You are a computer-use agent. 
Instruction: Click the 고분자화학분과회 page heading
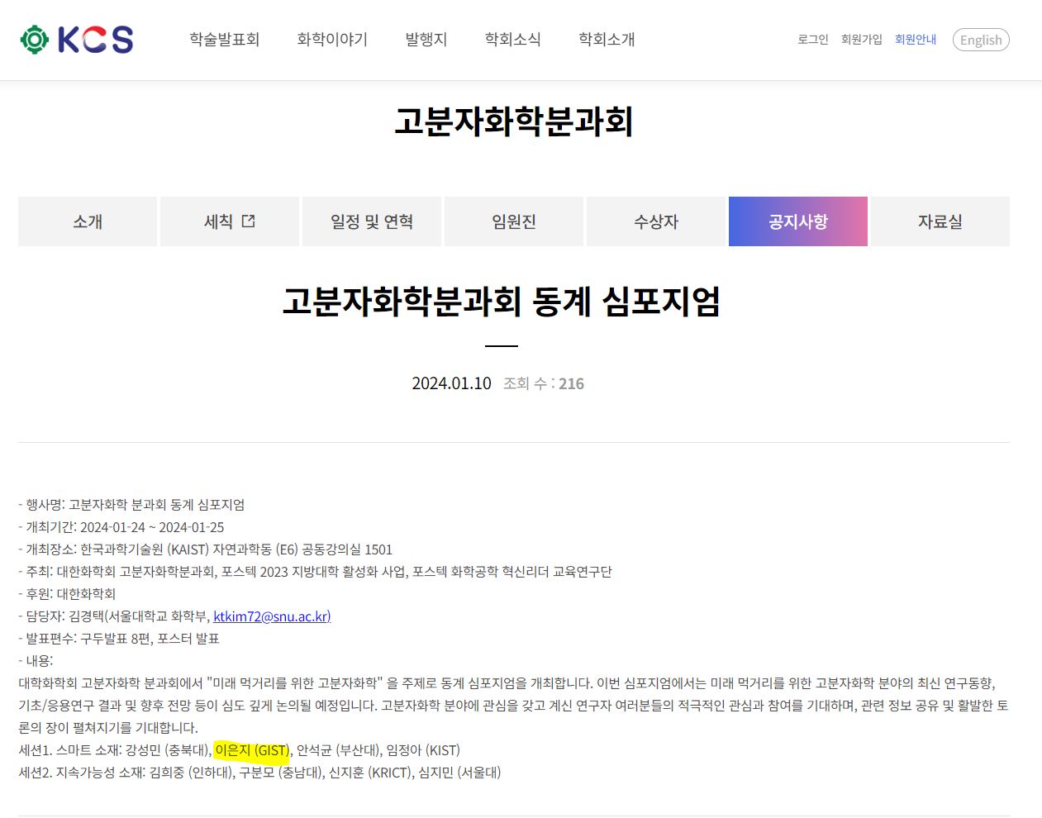point(513,121)
